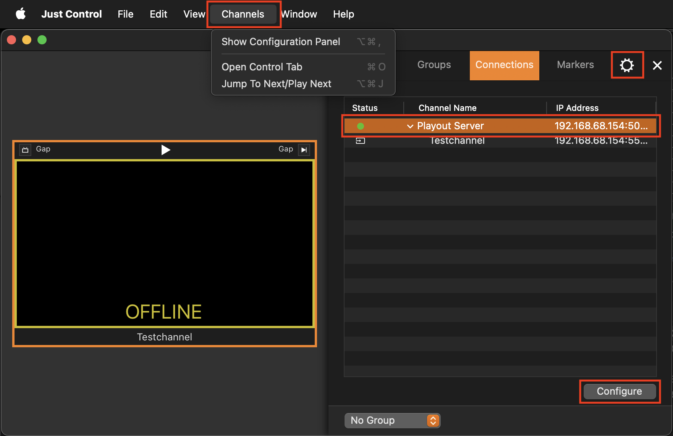Viewport: 673px width, 436px height.
Task: Click the Status column header
Action: (365, 108)
